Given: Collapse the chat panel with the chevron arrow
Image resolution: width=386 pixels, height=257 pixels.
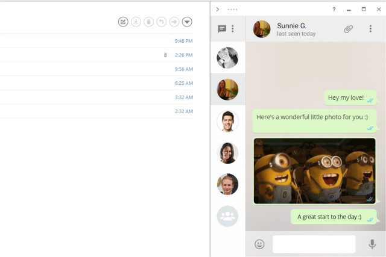Looking at the screenshot, I should click(x=218, y=10).
